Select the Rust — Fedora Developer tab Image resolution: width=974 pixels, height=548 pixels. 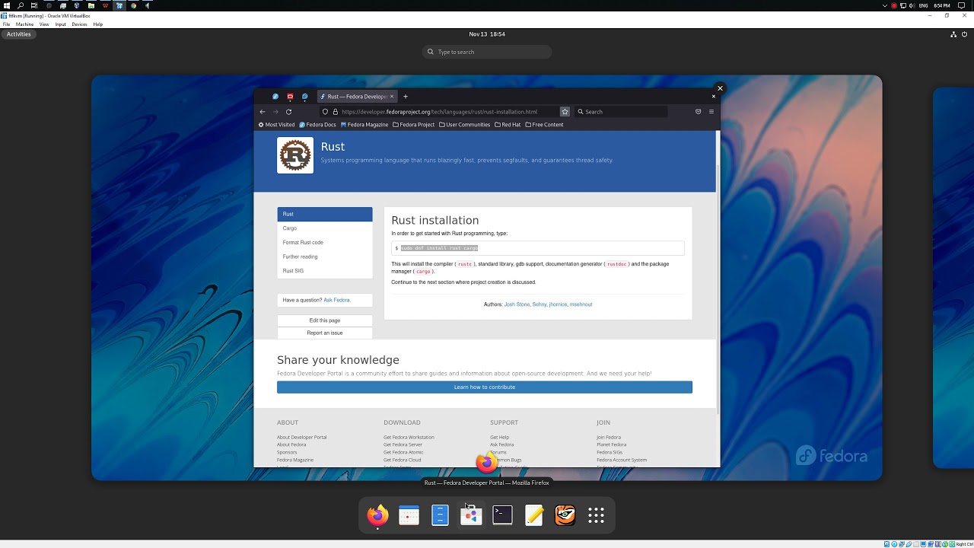click(357, 97)
